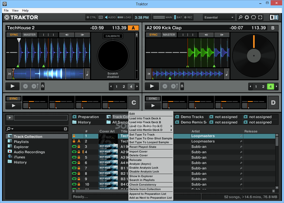
Task: Open the Essential layout dropdown
Action: click(219, 17)
